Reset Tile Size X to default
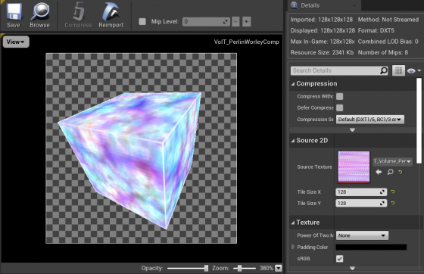This screenshot has height=274, width=424. click(x=393, y=191)
